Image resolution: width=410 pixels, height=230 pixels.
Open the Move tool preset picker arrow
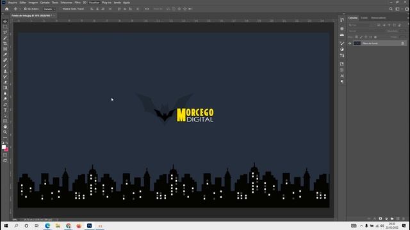pyautogui.click(x=20, y=9)
